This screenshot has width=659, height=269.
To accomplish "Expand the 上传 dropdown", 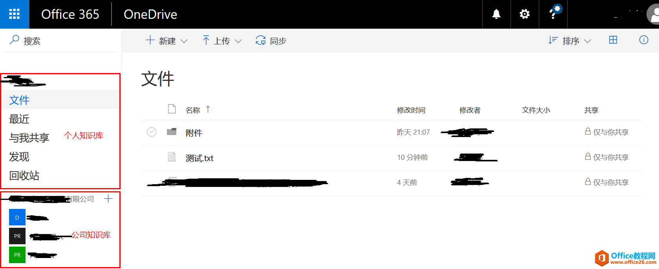I will (222, 40).
